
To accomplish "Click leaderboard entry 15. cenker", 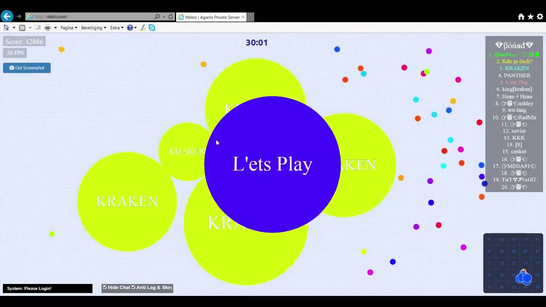I will point(514,151).
